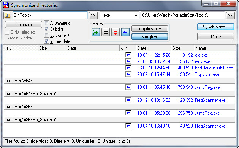This screenshot has width=239, height=148.
Task: Select the kbd_layout_rshift.exe file name
Action: (x=214, y=68)
